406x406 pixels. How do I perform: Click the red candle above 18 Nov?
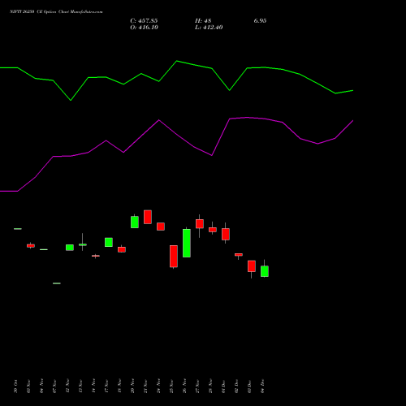pos(122,249)
